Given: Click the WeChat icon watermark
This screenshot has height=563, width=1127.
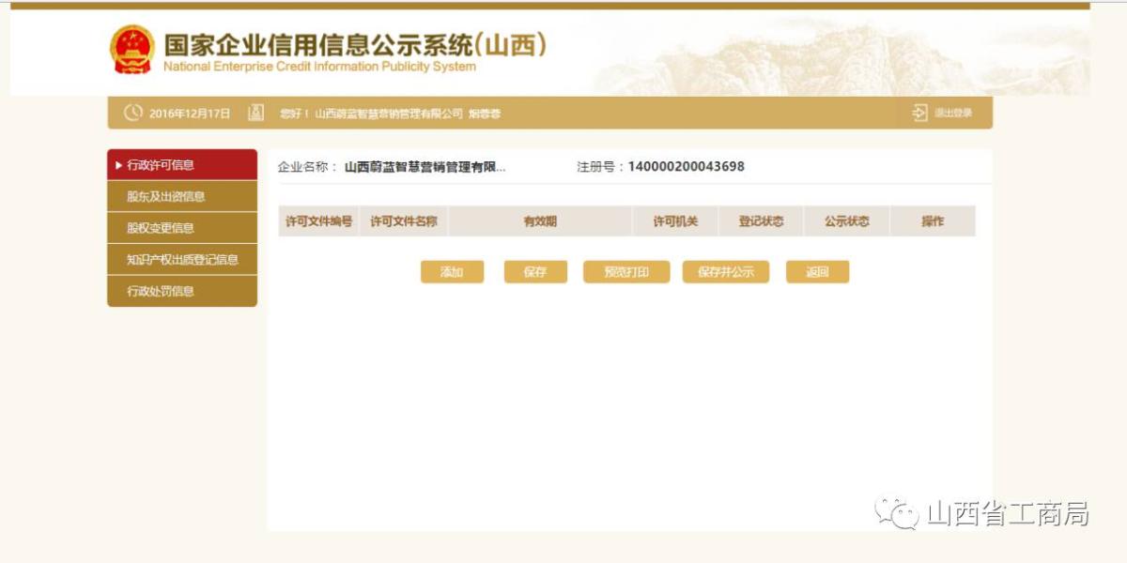Looking at the screenshot, I should [896, 512].
